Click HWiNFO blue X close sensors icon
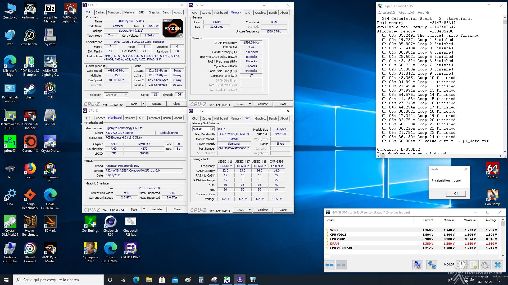 click(x=498, y=265)
